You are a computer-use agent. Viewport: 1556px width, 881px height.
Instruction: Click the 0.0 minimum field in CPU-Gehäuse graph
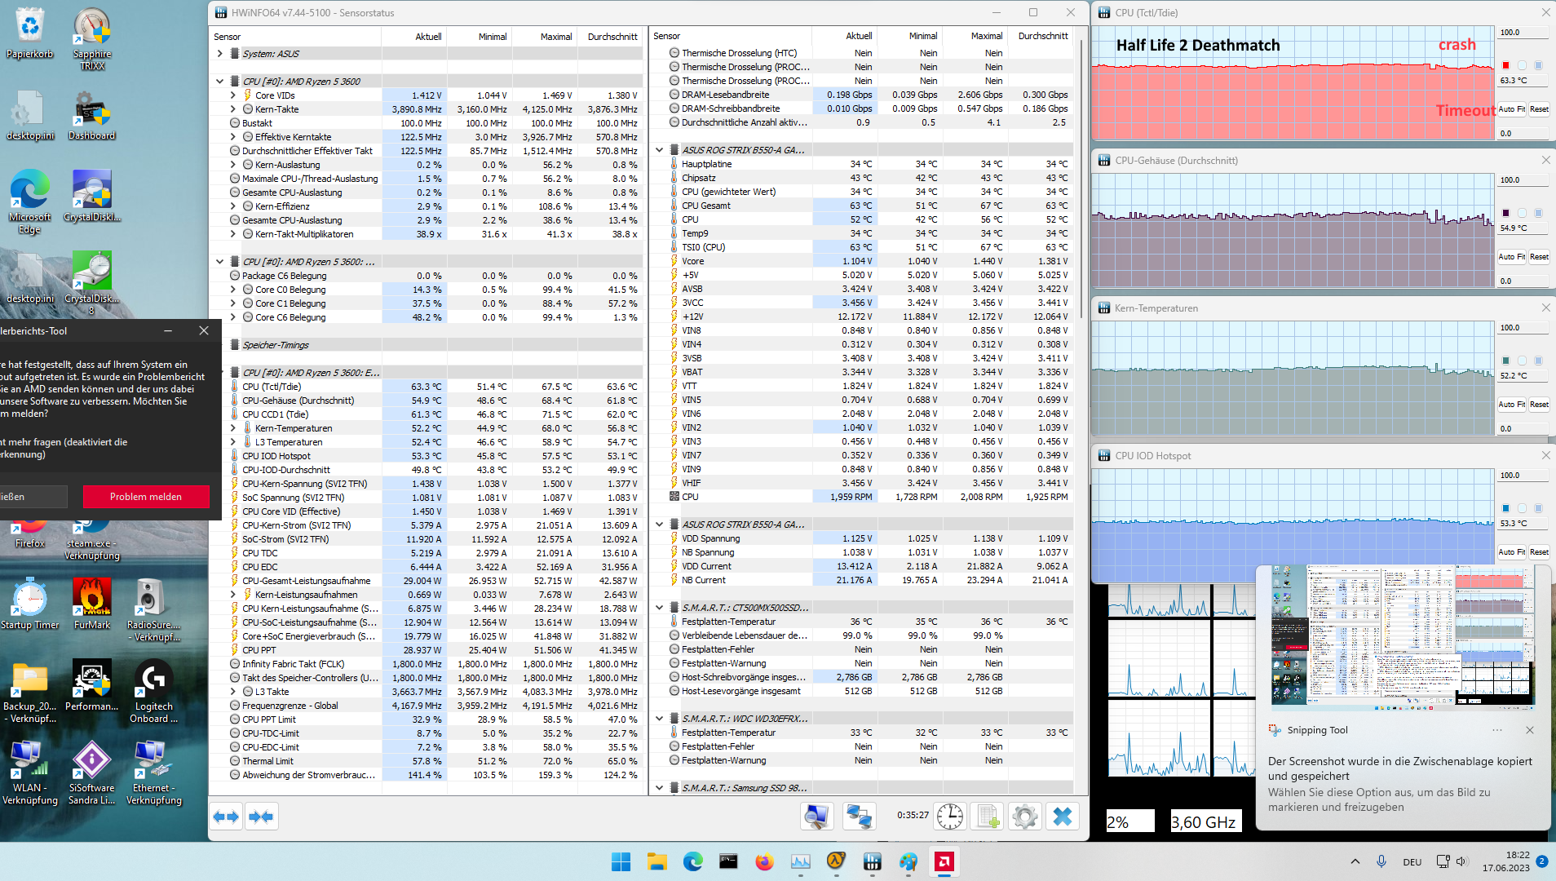click(x=1523, y=281)
